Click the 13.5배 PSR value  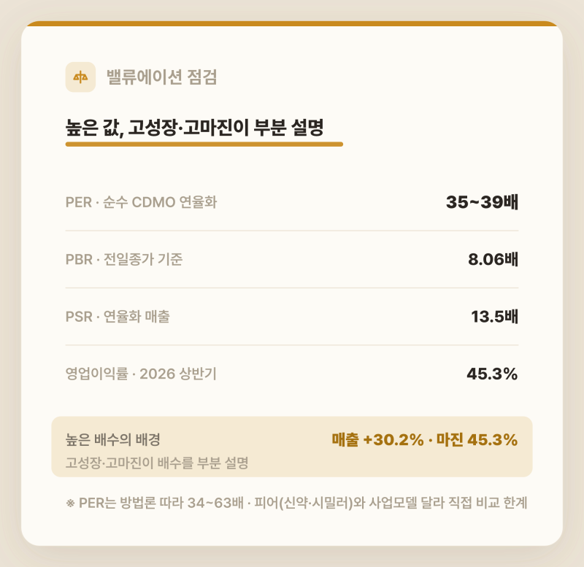click(495, 317)
